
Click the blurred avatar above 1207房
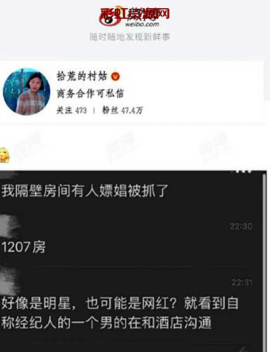pos(9,226)
